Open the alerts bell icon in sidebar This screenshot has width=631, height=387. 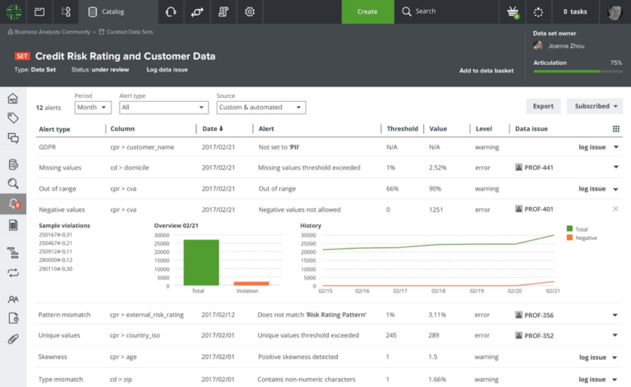point(12,204)
